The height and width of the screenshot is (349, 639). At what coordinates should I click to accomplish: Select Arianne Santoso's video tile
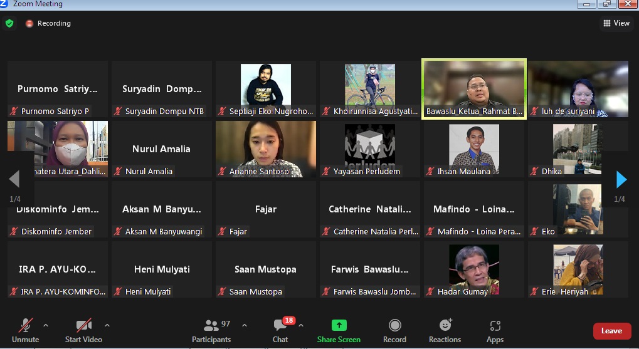coord(266,148)
